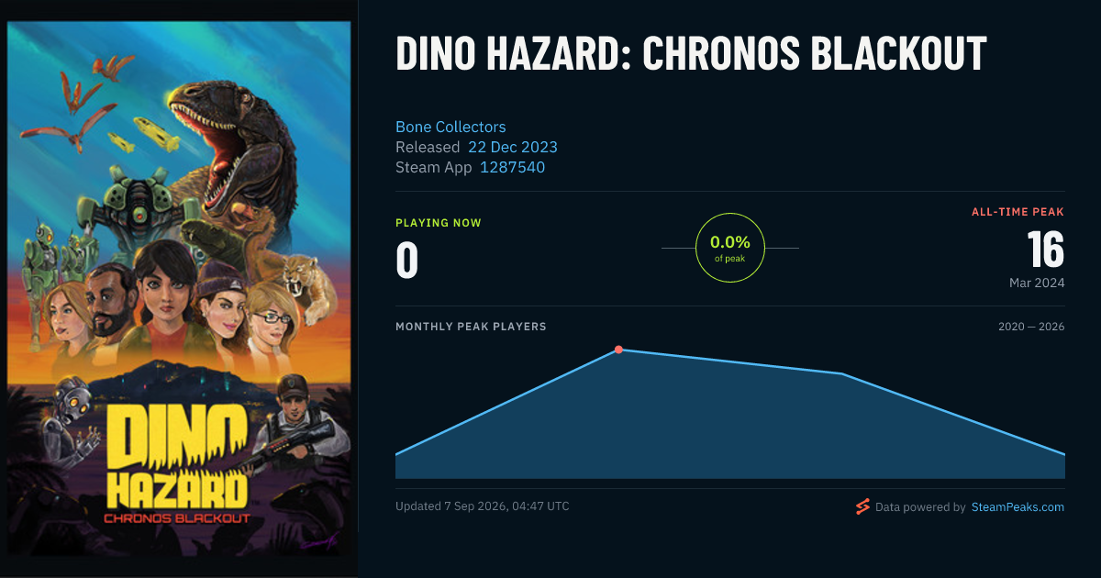Click the Playing Now count 0
This screenshot has height=578, width=1101.
pyautogui.click(x=407, y=260)
